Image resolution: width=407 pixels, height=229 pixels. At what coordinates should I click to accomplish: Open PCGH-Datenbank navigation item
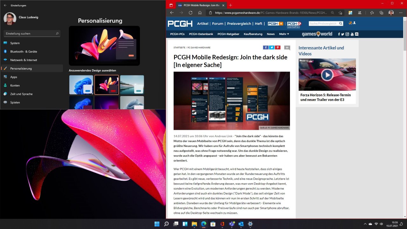pos(201,34)
